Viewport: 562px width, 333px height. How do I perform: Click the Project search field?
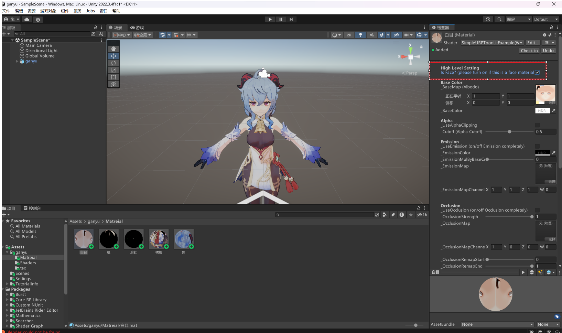(x=325, y=215)
